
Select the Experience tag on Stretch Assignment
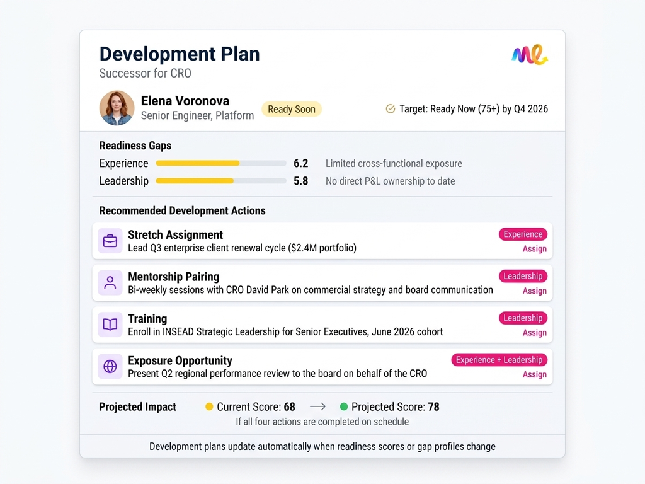(x=523, y=234)
